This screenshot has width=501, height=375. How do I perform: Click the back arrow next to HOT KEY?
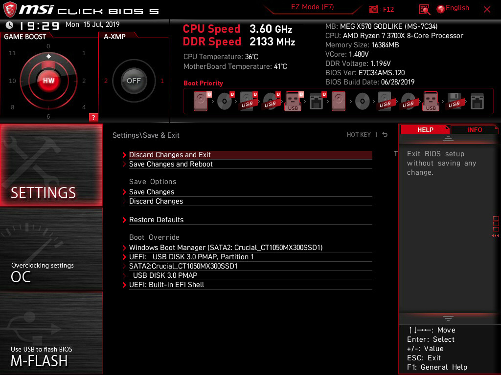click(385, 135)
